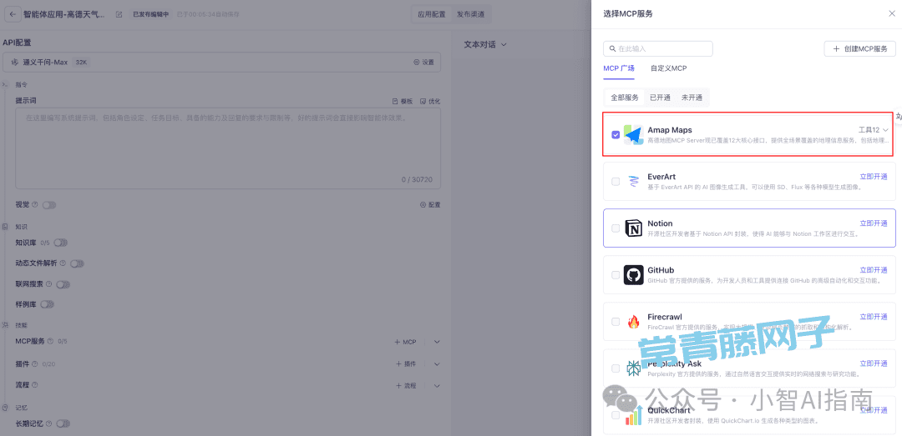Image resolution: width=902 pixels, height=436 pixels.
Task: Click the 优化 prompt optimize option
Action: [430, 101]
